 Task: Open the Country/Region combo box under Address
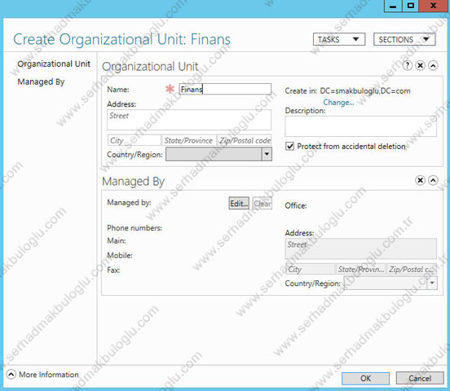point(218,154)
